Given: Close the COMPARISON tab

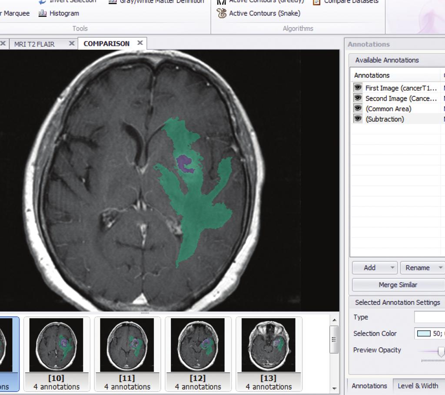Looking at the screenshot, I should tap(140, 43).
